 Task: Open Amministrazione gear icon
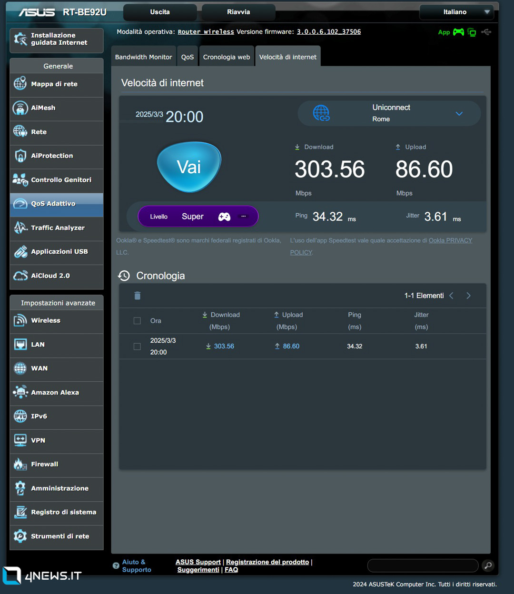[20, 488]
